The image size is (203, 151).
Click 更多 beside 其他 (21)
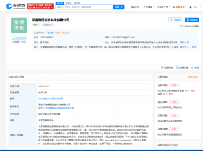point(171,94)
